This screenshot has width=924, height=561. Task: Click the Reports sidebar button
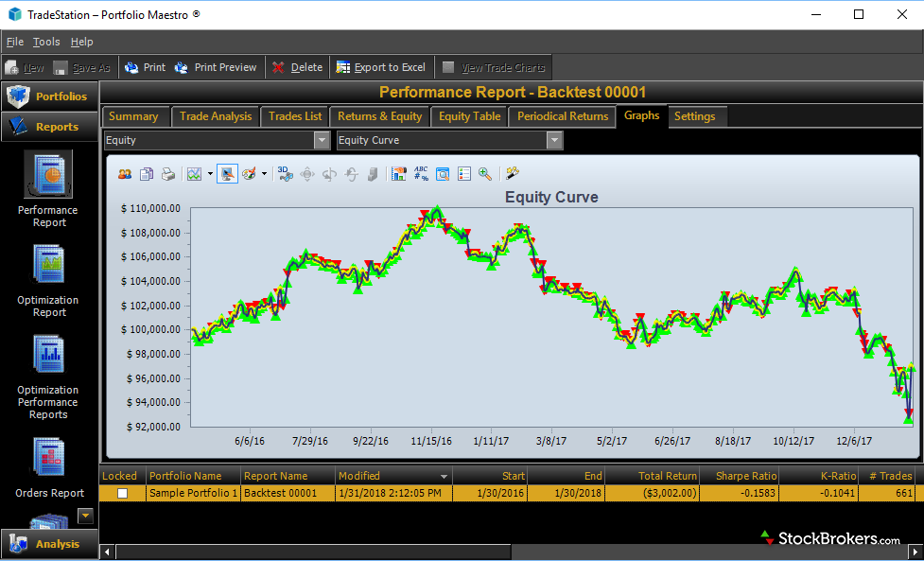[x=49, y=127]
